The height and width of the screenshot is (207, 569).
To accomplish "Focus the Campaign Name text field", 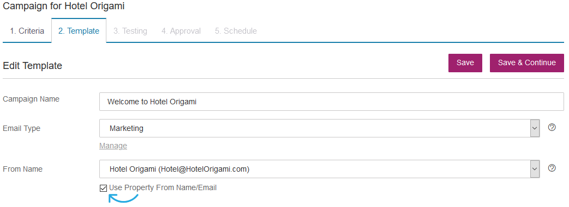I will click(x=332, y=102).
